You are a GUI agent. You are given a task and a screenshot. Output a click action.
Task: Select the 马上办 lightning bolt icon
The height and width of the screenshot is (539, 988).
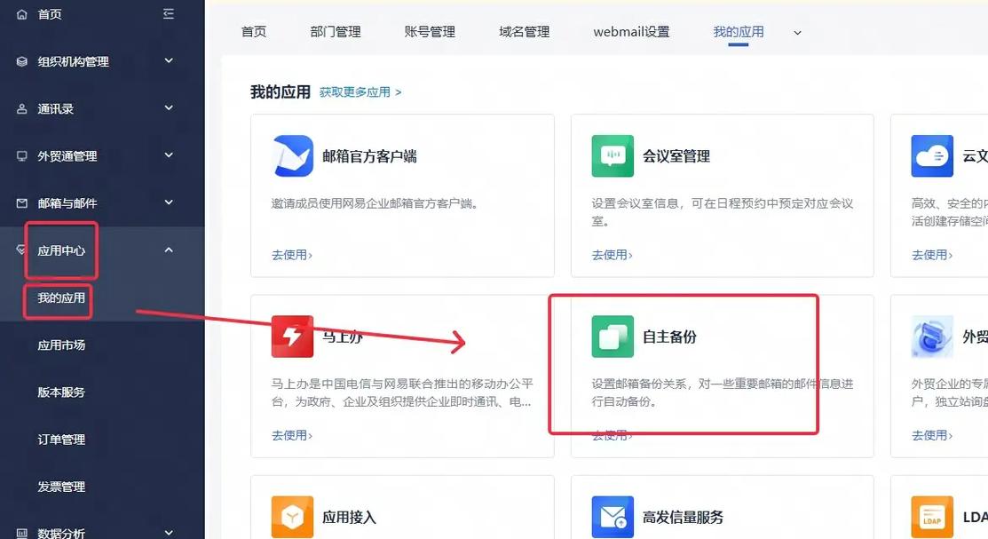coord(292,337)
